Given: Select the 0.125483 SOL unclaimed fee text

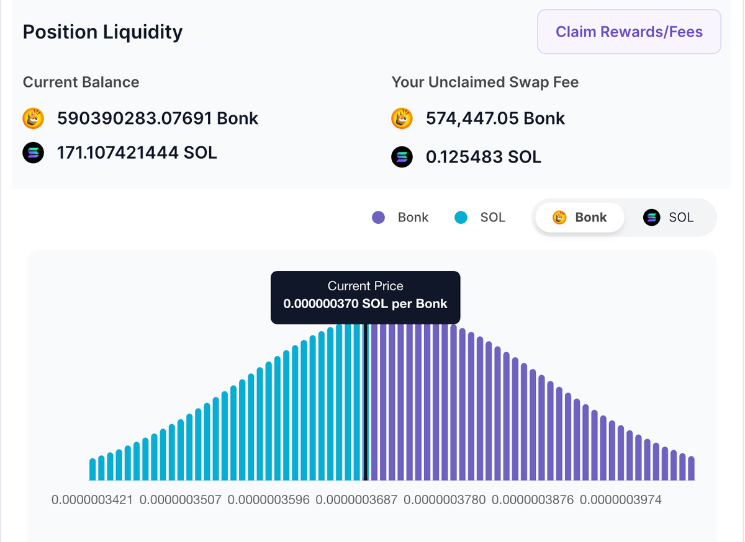Looking at the screenshot, I should [x=484, y=158].
